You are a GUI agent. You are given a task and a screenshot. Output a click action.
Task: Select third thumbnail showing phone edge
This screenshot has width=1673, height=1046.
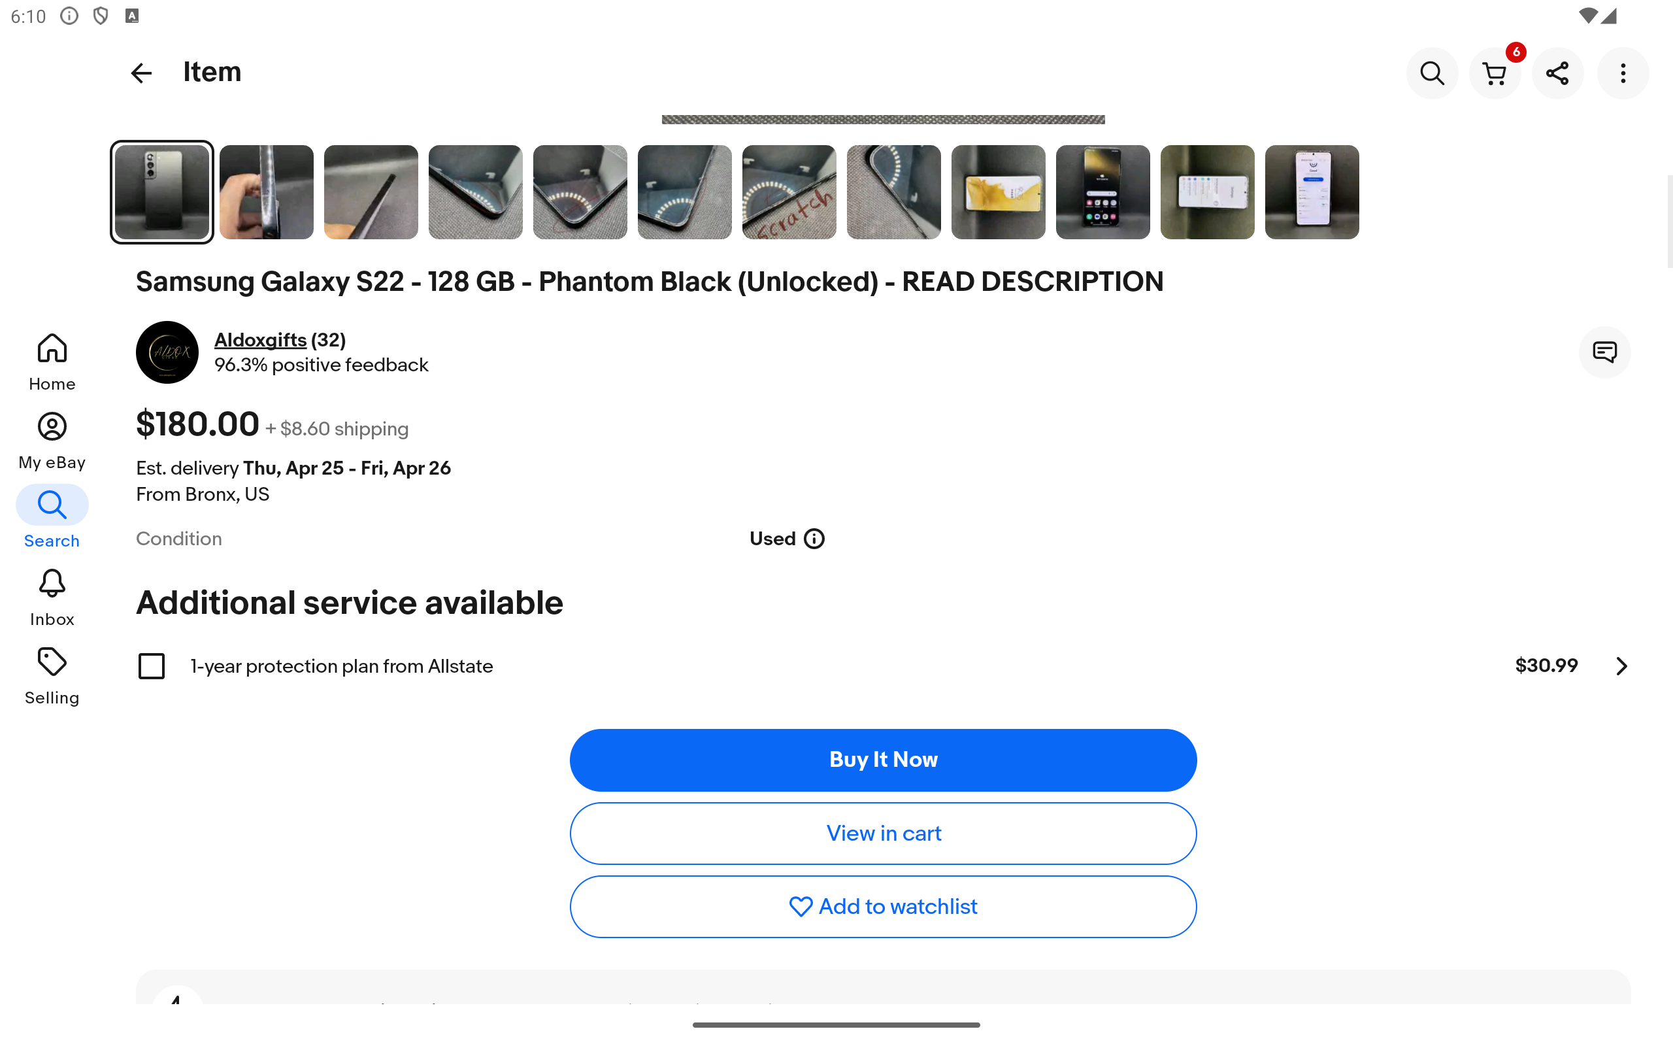point(371,192)
